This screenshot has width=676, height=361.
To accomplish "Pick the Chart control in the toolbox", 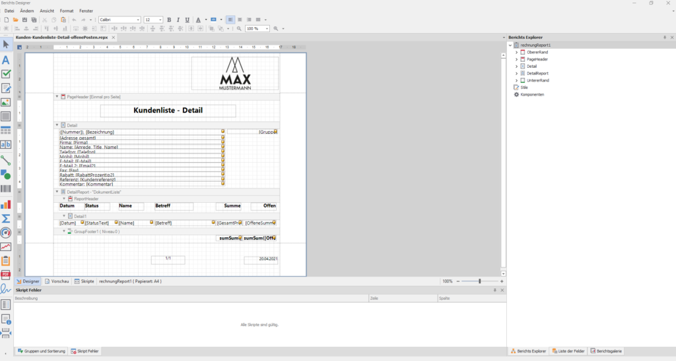I will pyautogui.click(x=6, y=204).
